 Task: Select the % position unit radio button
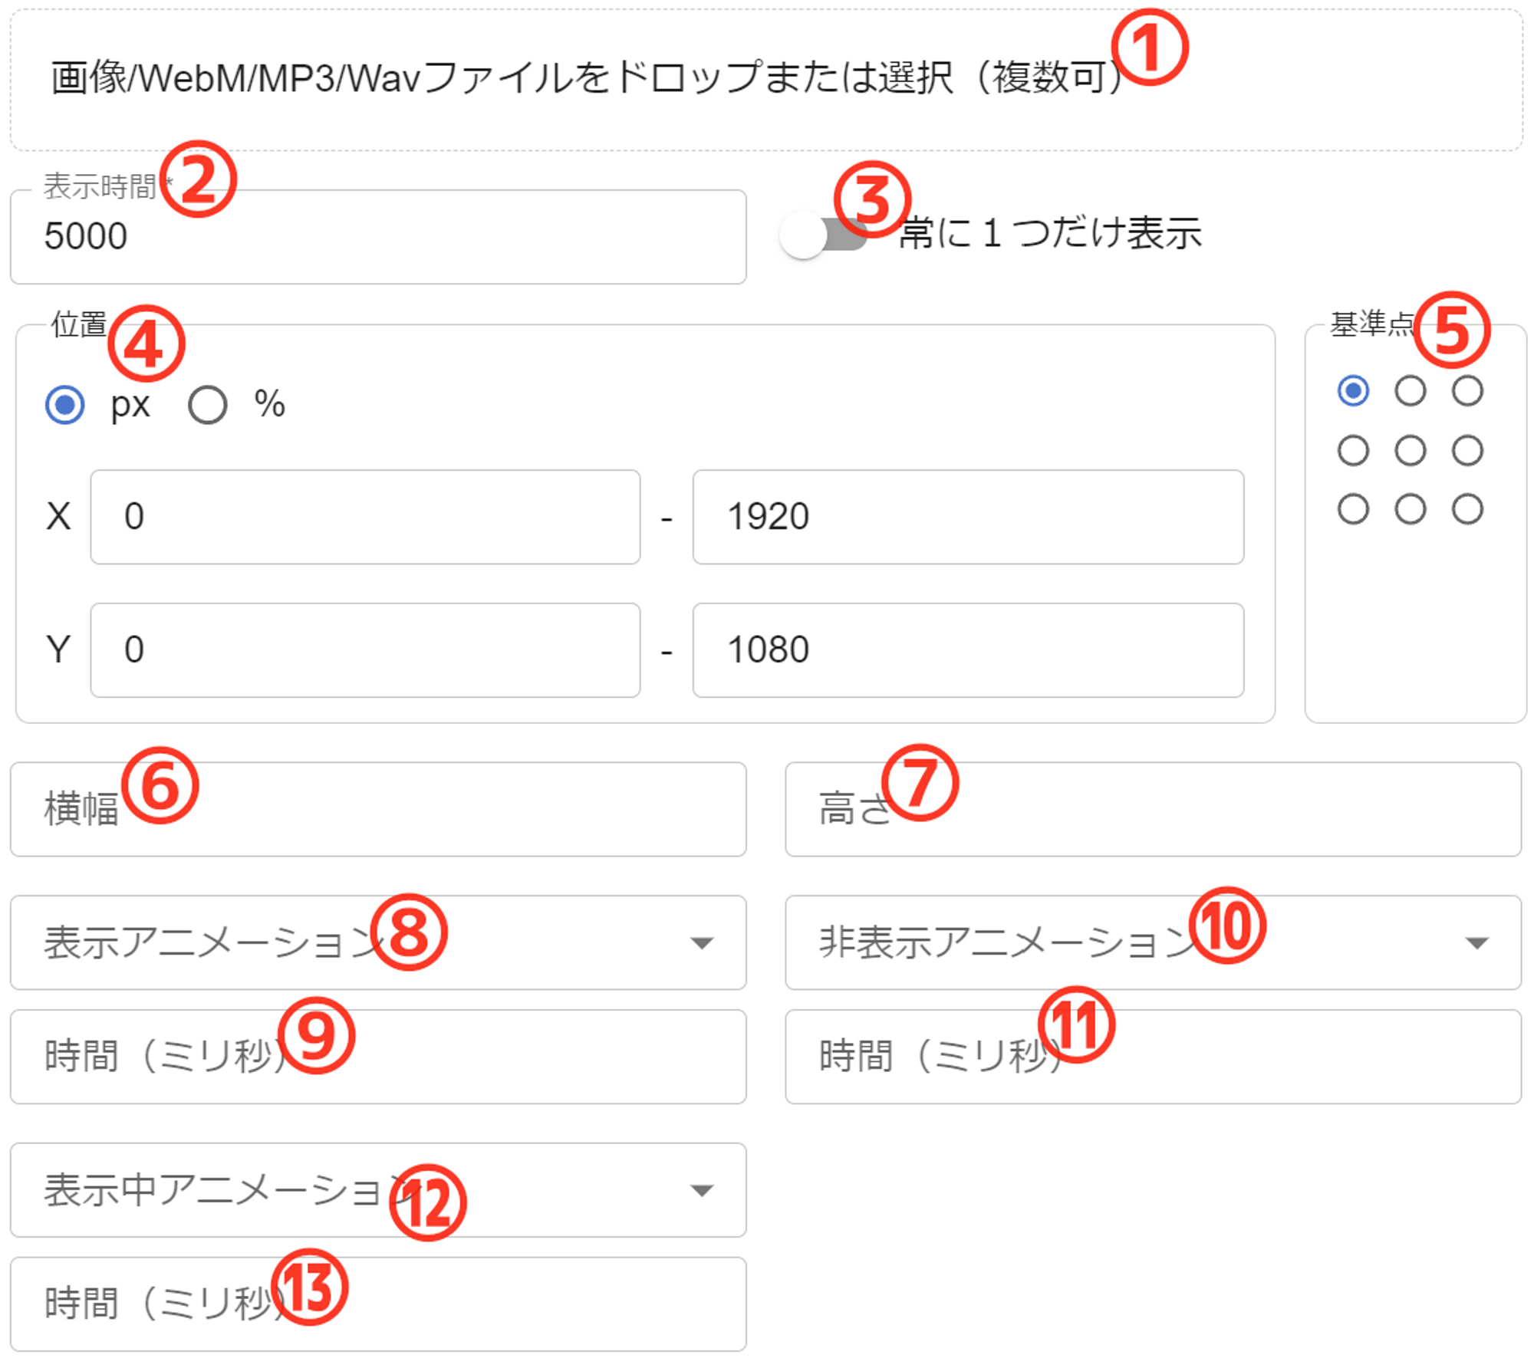click(208, 404)
